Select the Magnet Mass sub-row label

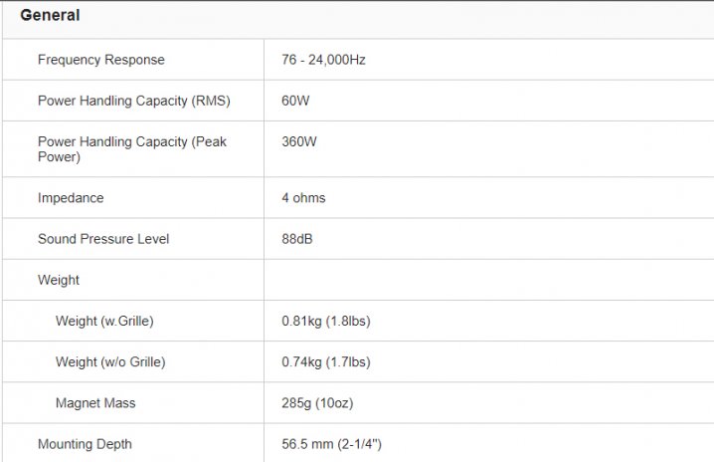95,403
